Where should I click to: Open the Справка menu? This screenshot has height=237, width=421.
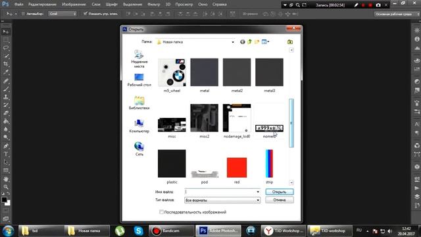point(219,5)
